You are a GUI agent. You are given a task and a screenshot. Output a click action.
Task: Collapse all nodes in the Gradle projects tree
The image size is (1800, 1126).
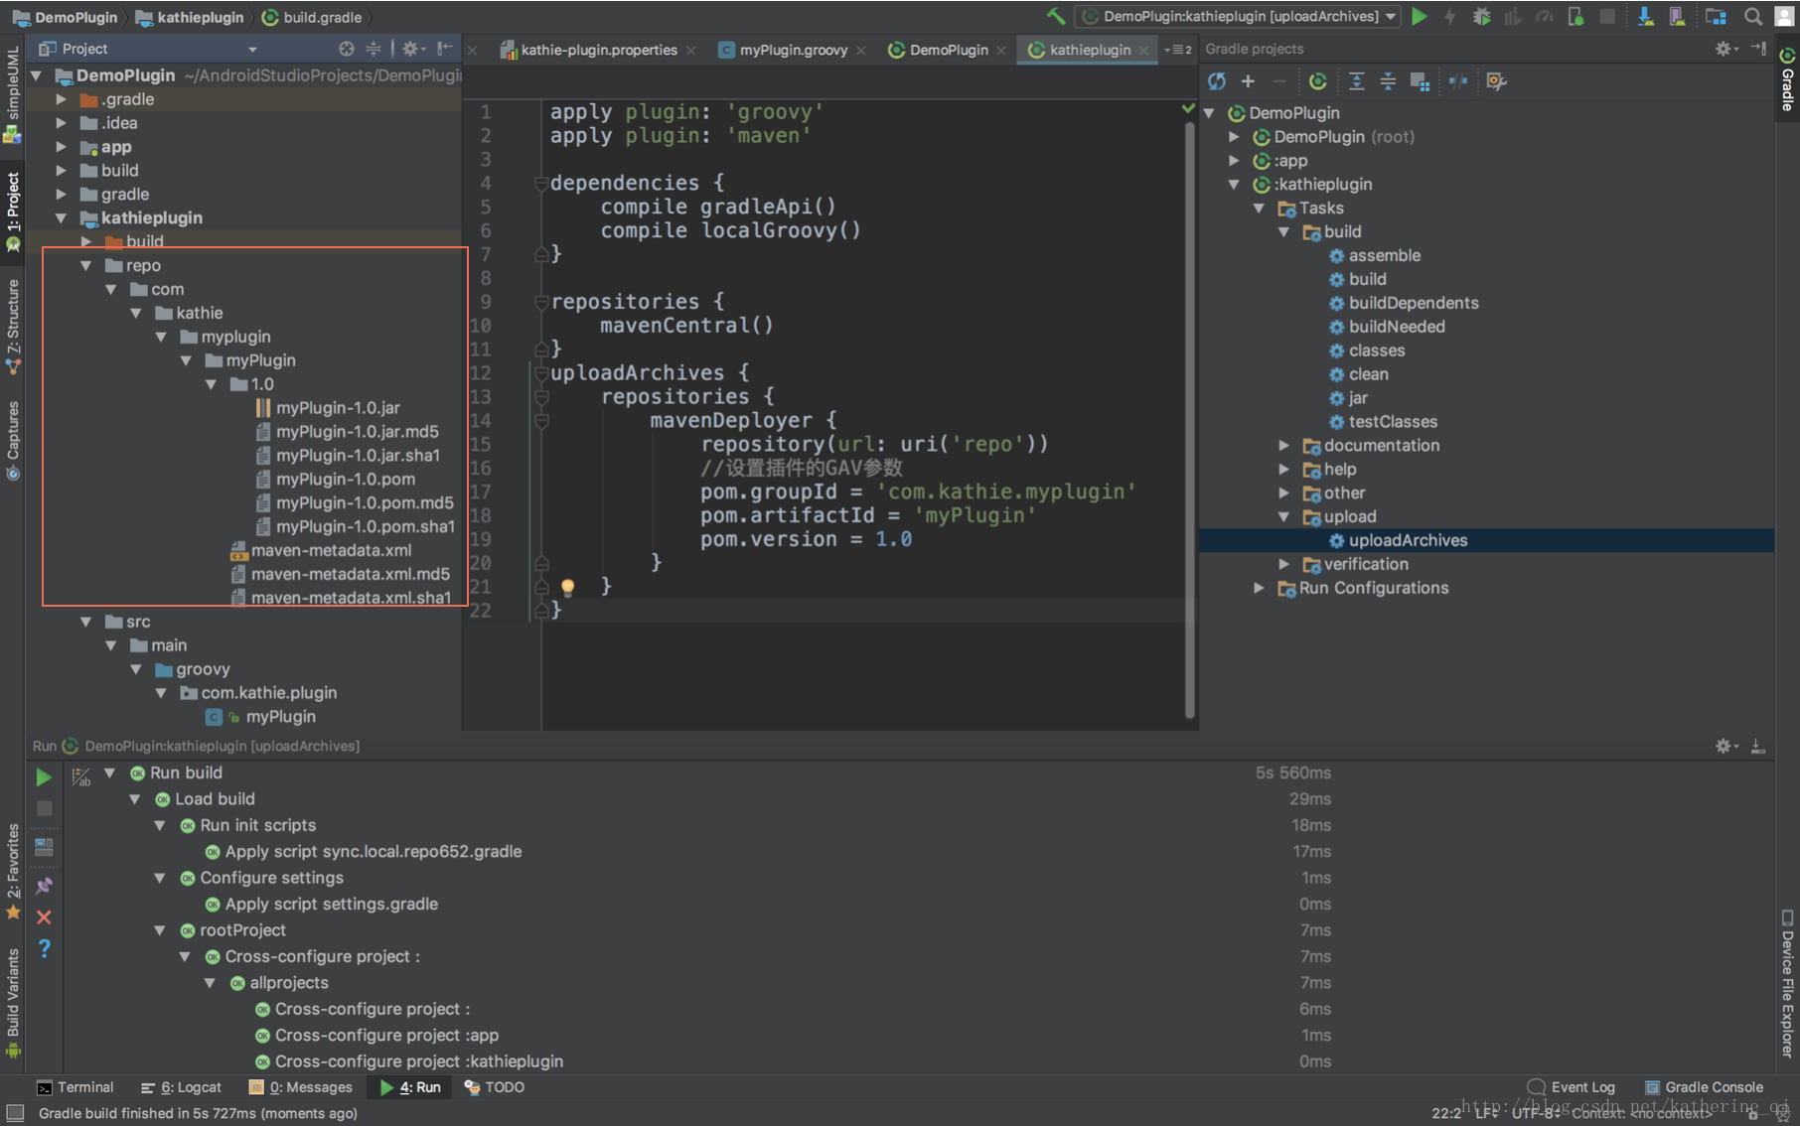(1388, 81)
